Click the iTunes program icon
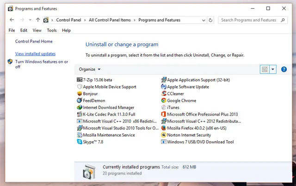 pos(163,107)
